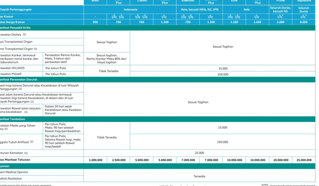Click the 'Expert Medical Opinion' row label
Screen dimensions: 319x186
[14, 172]
